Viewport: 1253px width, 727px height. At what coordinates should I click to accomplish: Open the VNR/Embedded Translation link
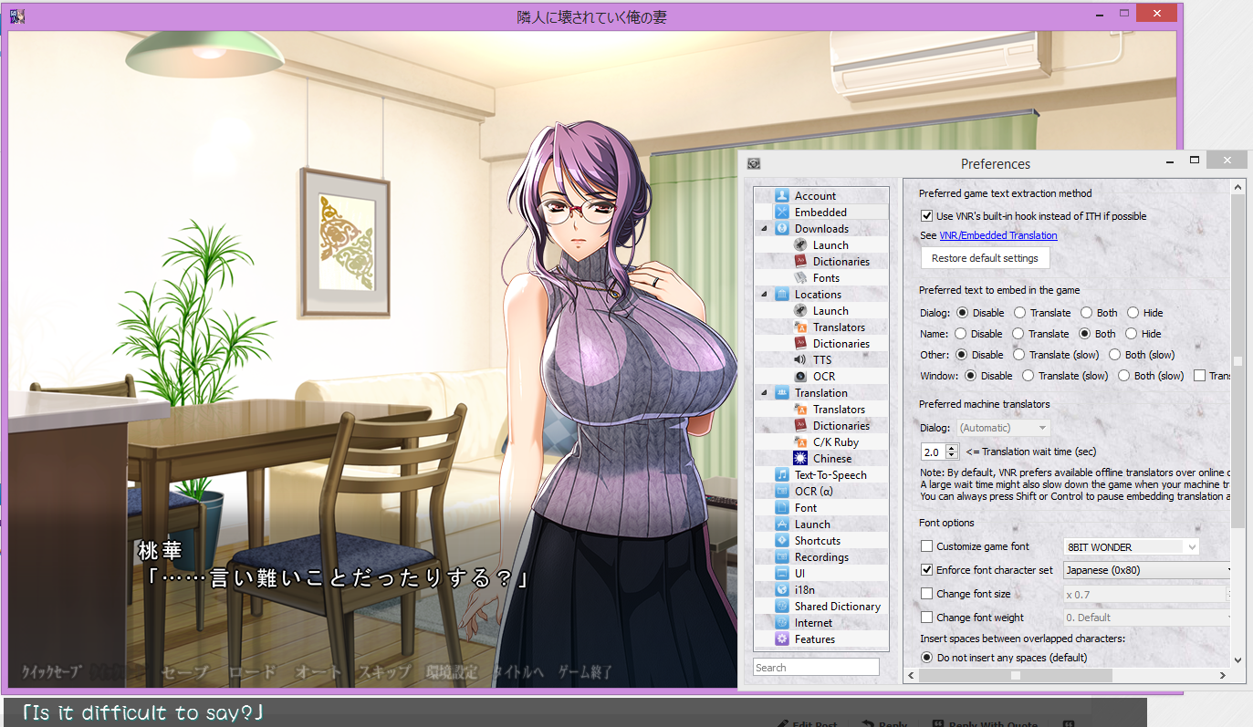998,235
